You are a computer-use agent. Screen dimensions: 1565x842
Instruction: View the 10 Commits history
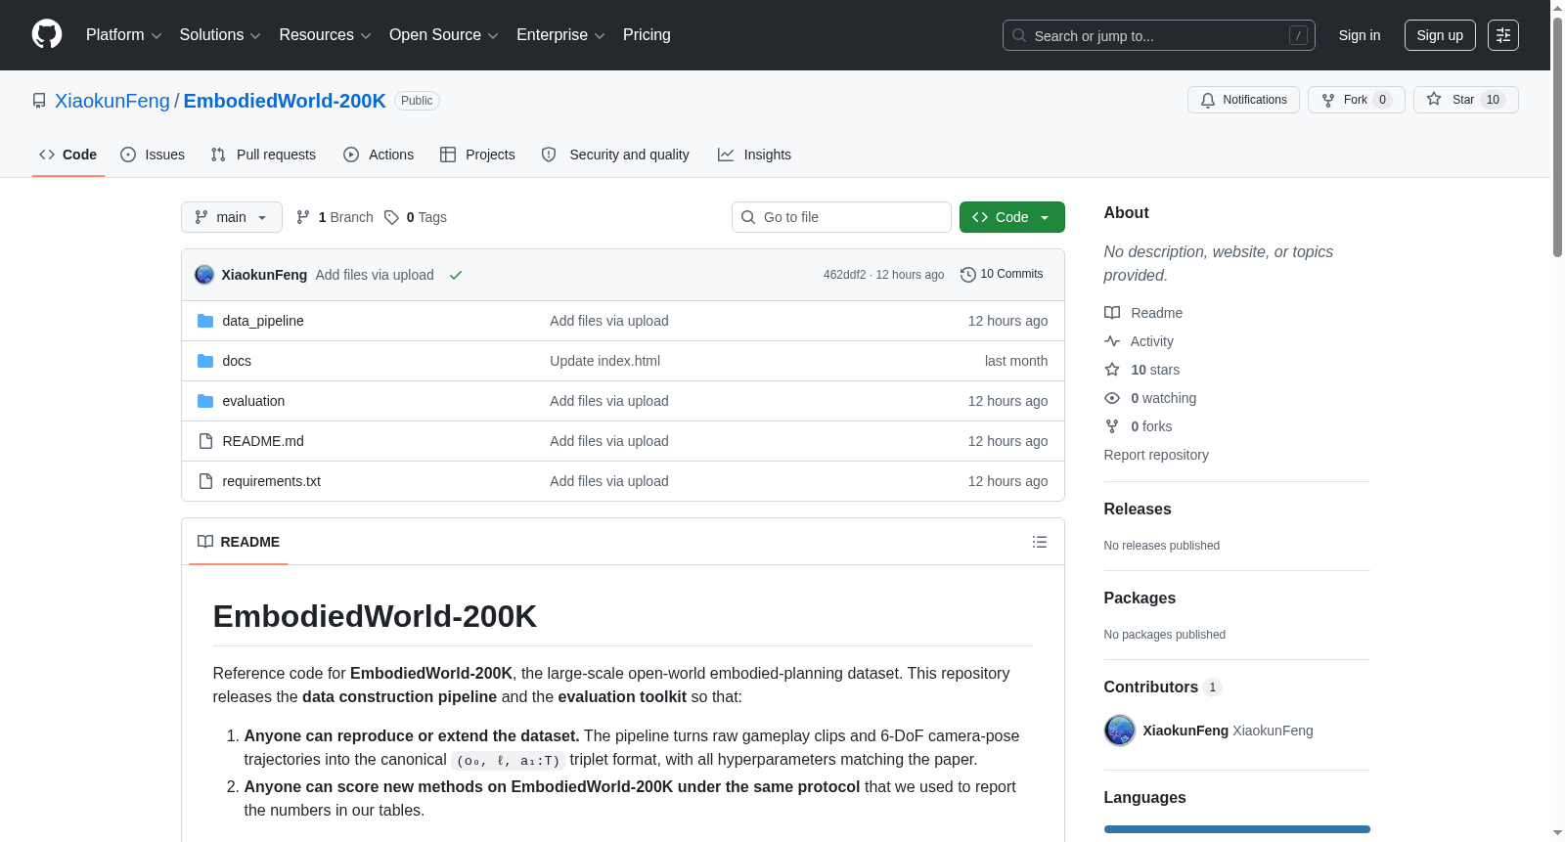1002,275
